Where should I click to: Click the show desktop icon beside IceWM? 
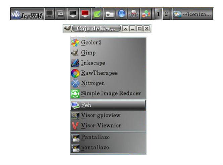[49, 14]
